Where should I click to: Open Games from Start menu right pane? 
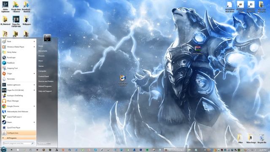coord(41,66)
